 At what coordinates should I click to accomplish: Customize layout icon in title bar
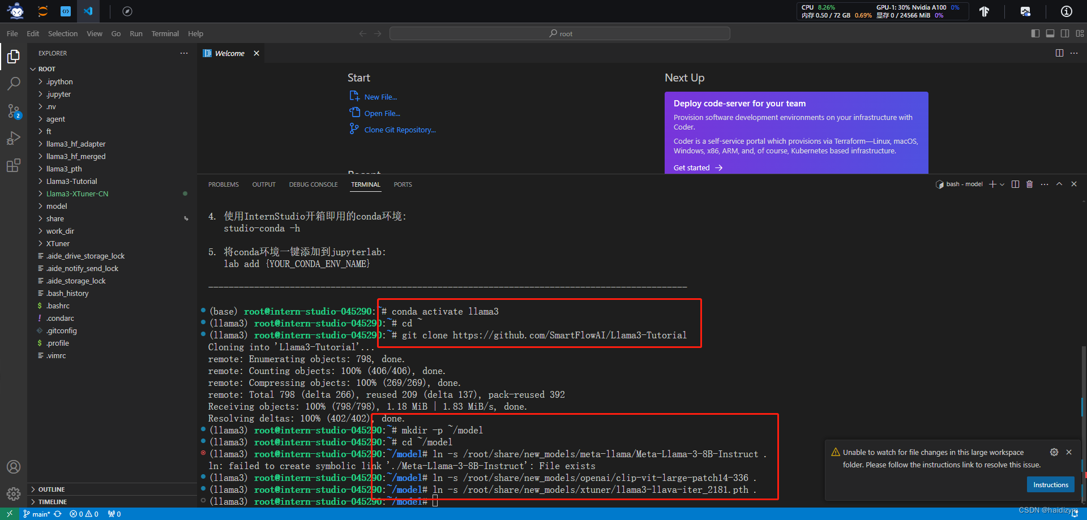(x=1080, y=33)
